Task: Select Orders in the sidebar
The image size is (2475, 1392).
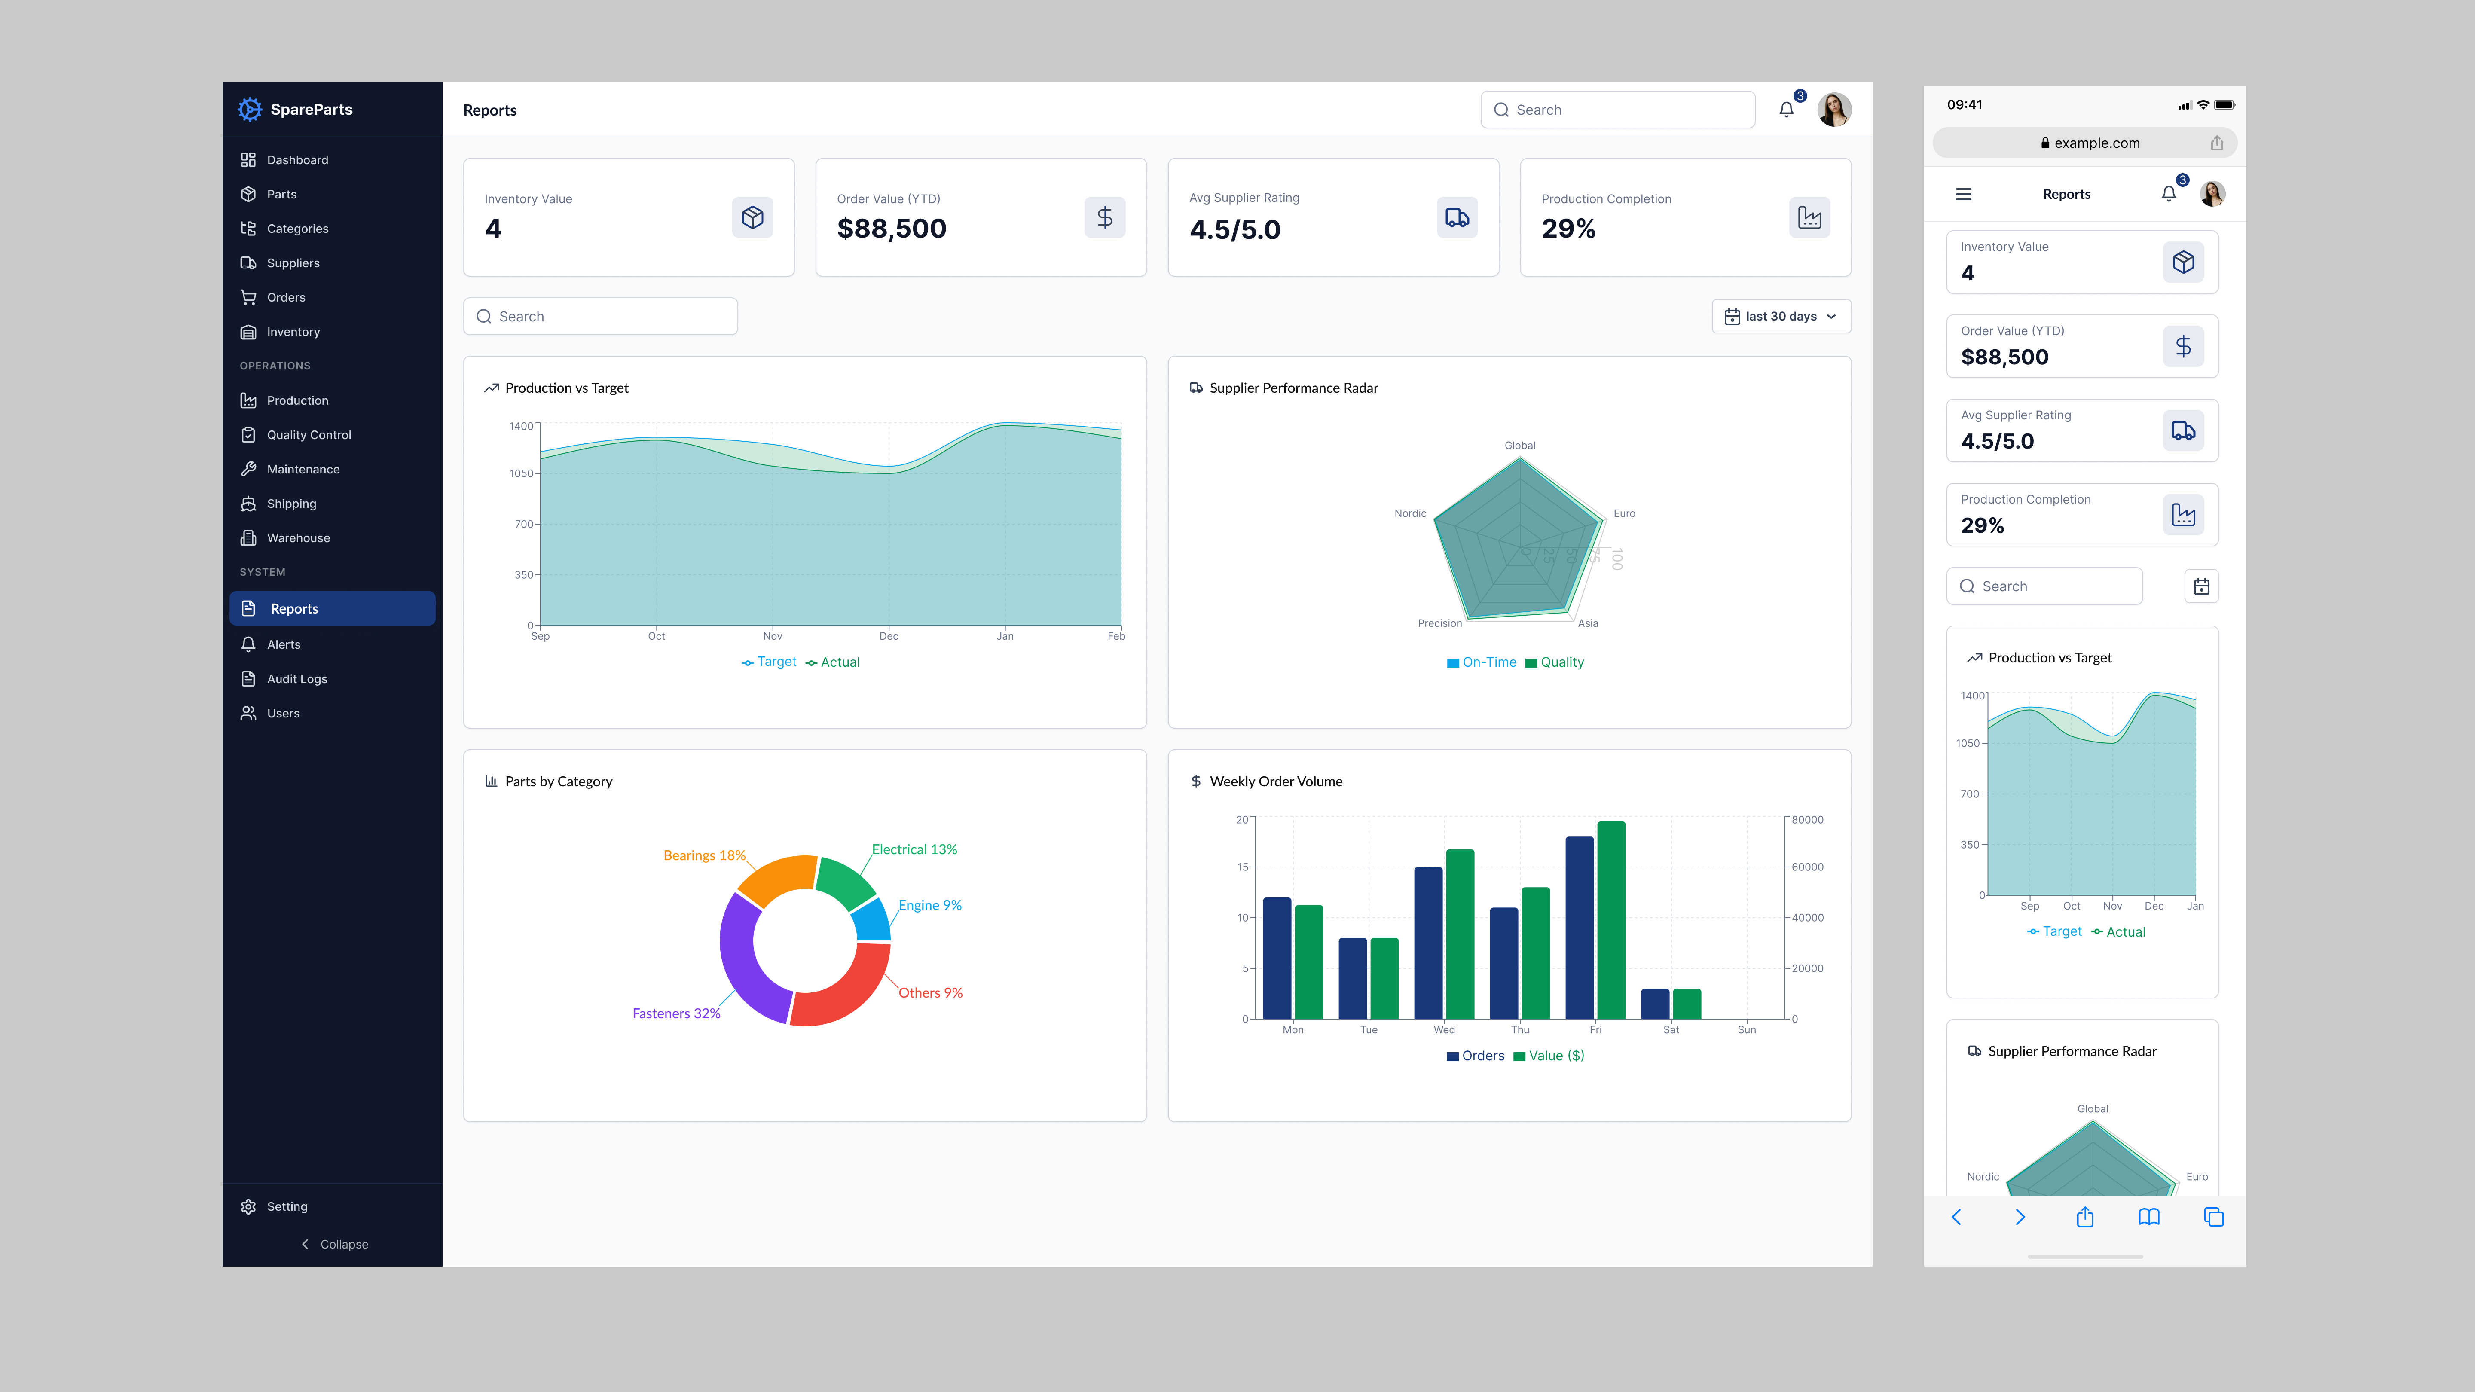Action: coord(333,298)
